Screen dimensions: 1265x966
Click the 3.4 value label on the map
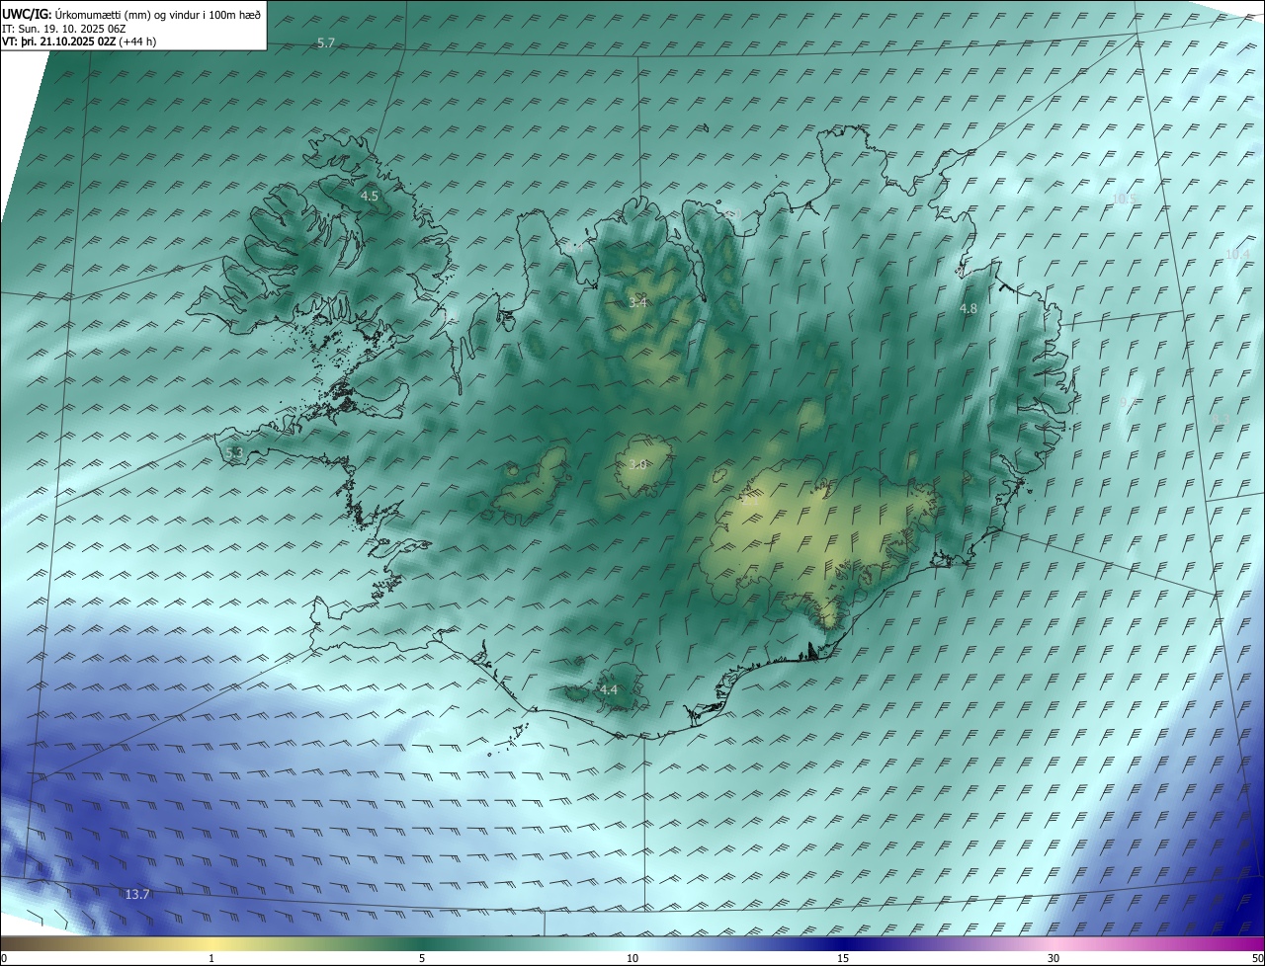coord(637,302)
